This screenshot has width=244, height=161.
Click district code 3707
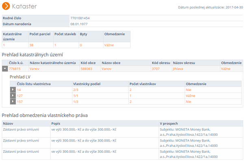[x=156, y=69]
